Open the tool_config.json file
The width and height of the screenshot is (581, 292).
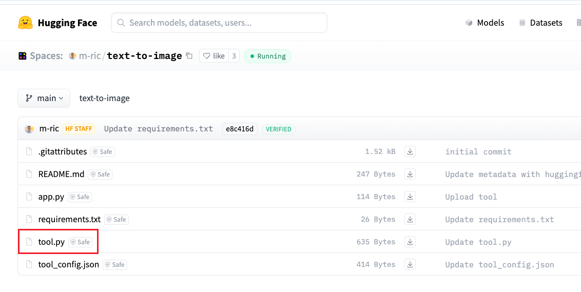tap(69, 265)
